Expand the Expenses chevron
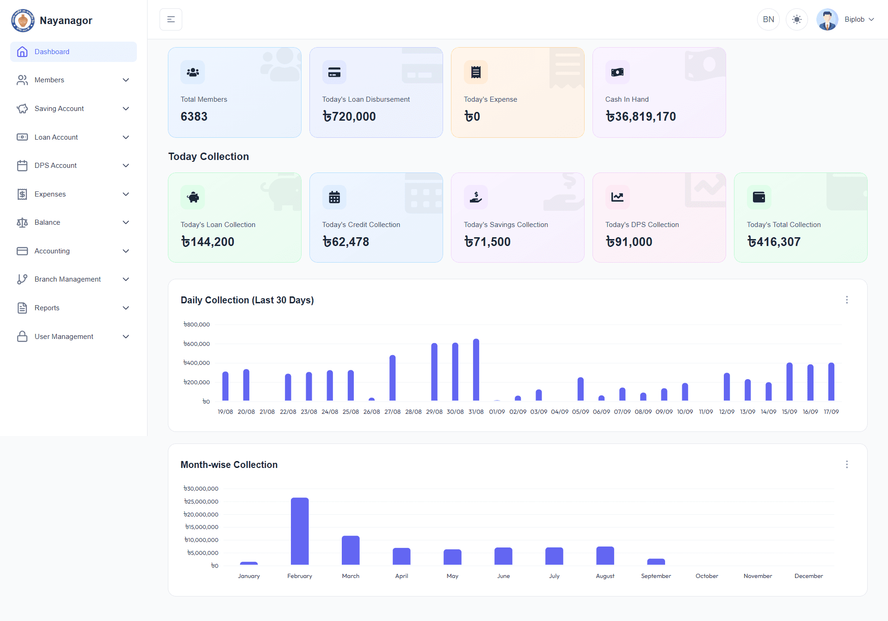Screen dimensions: 888x621 click(x=126, y=194)
